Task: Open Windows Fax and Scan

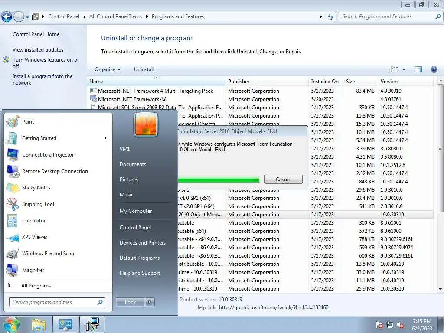Action: [58, 253]
